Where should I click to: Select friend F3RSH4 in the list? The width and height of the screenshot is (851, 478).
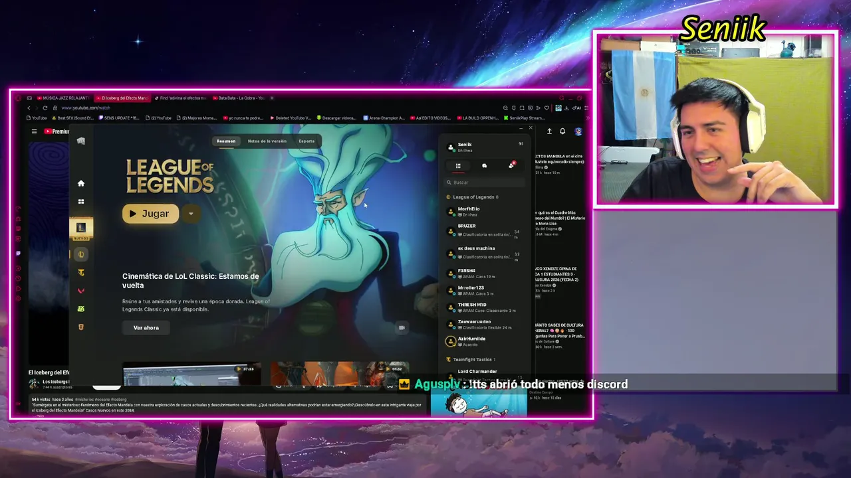point(485,274)
